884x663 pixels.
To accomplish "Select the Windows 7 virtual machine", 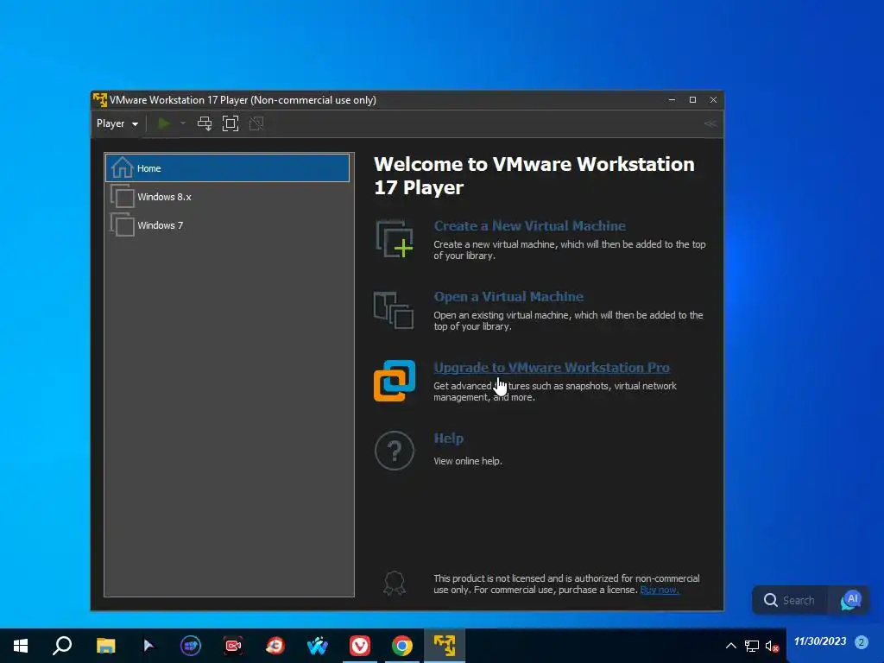I will tap(227, 225).
